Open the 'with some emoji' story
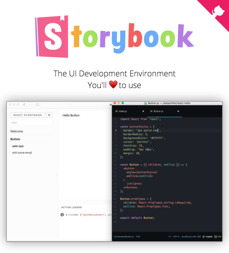Screen dimensions: 229x253 click(x=22, y=152)
